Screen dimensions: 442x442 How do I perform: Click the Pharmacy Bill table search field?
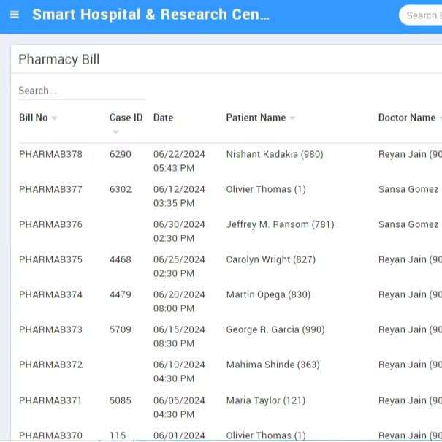[x=81, y=91]
